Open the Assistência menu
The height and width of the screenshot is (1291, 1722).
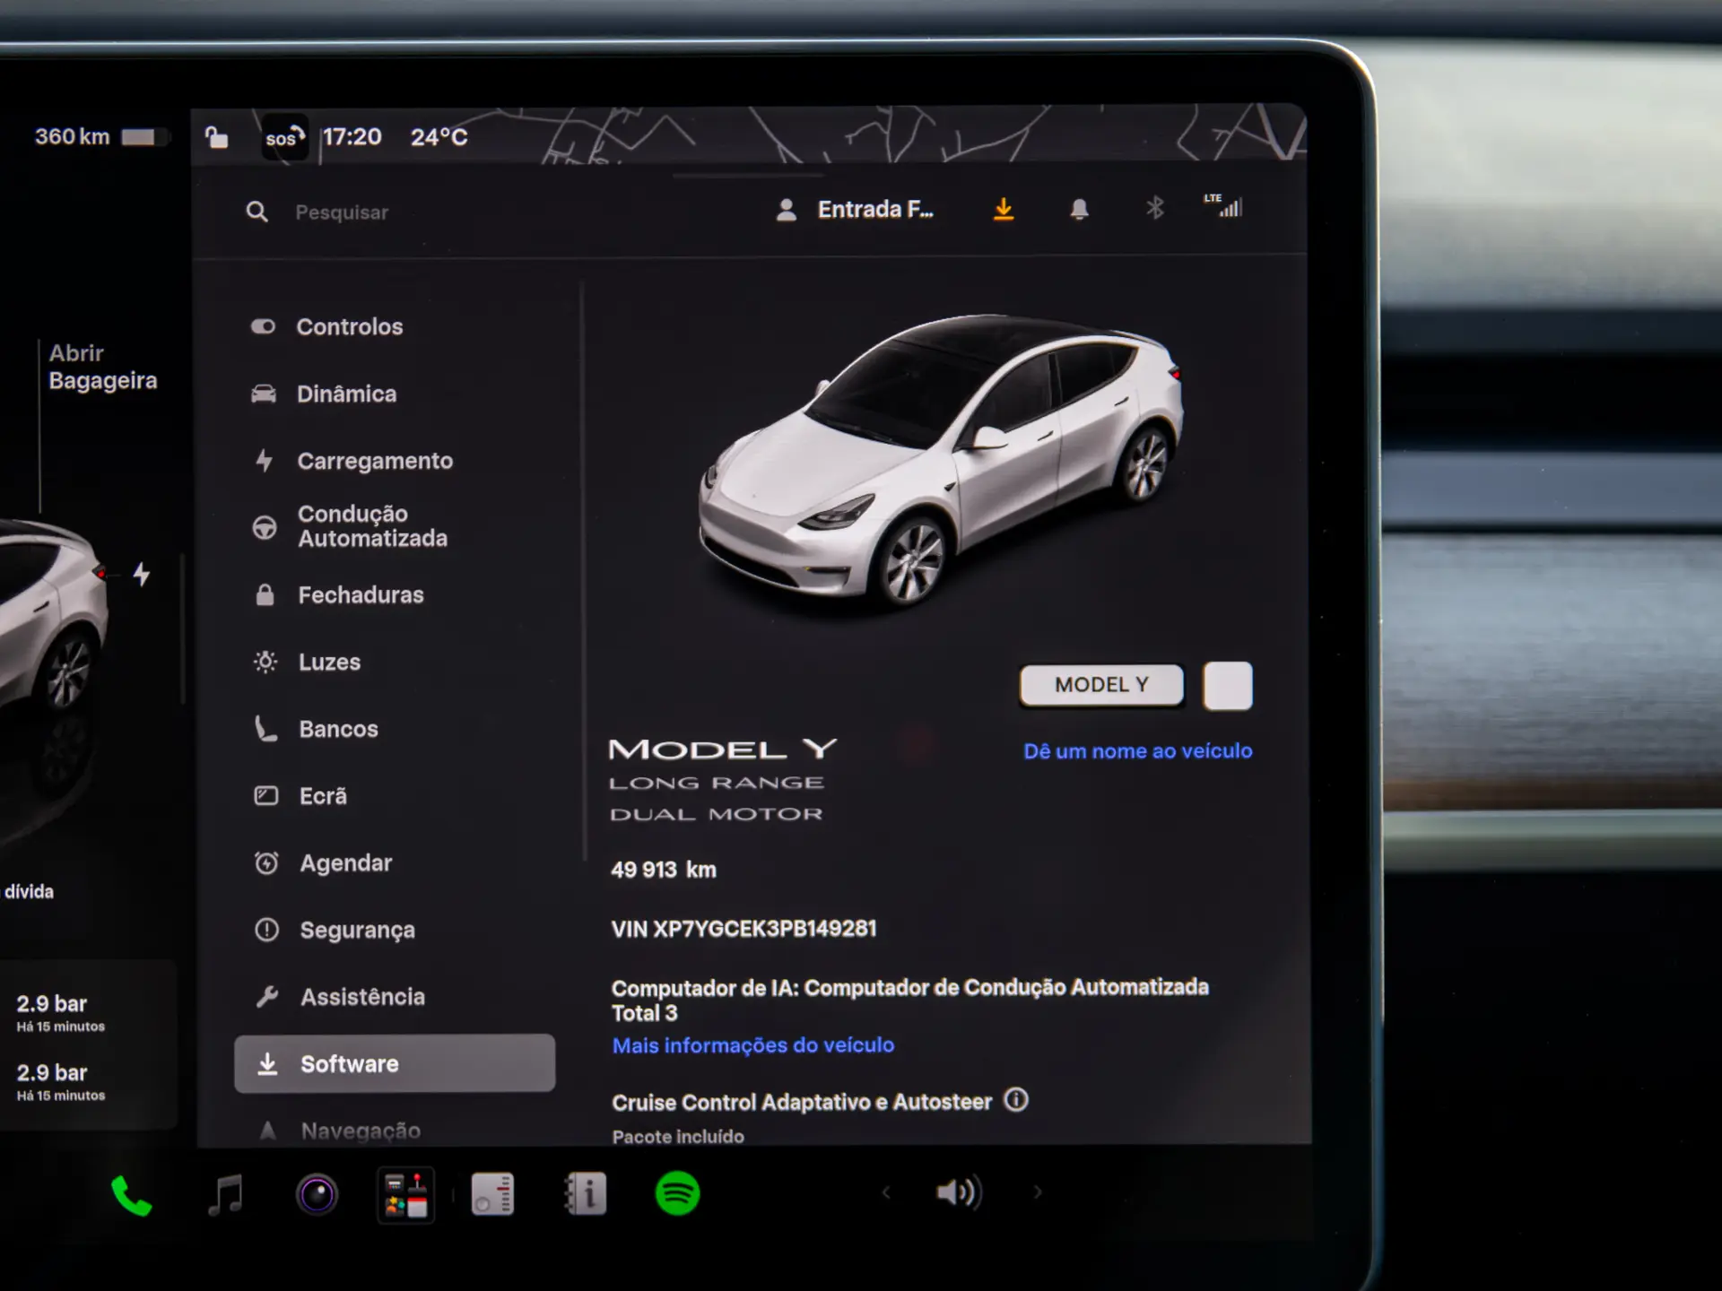(340, 997)
